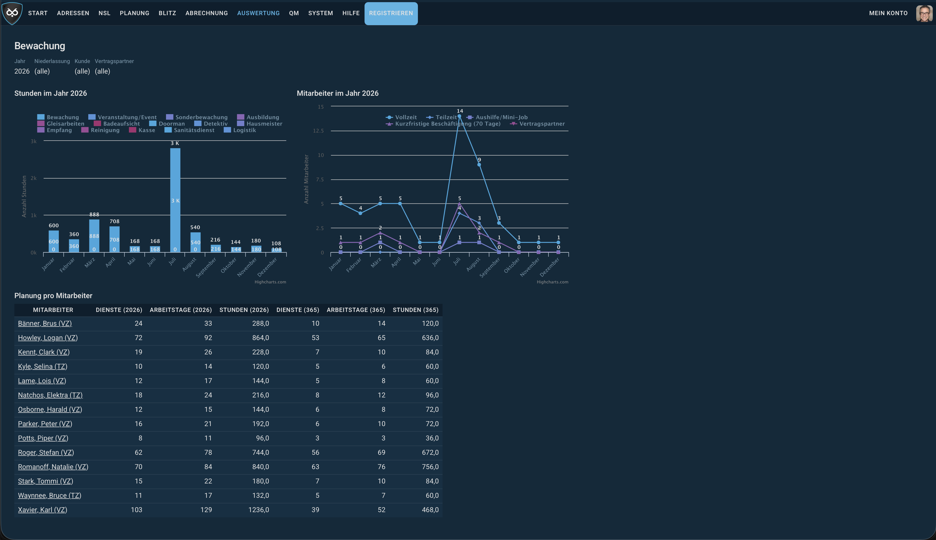Open the Jahr 2026 filter dropdown
Screen dimensions: 936x540
(22, 71)
